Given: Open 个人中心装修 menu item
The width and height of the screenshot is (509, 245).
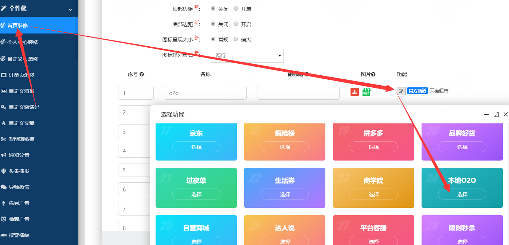Looking at the screenshot, I should pyautogui.click(x=39, y=42).
